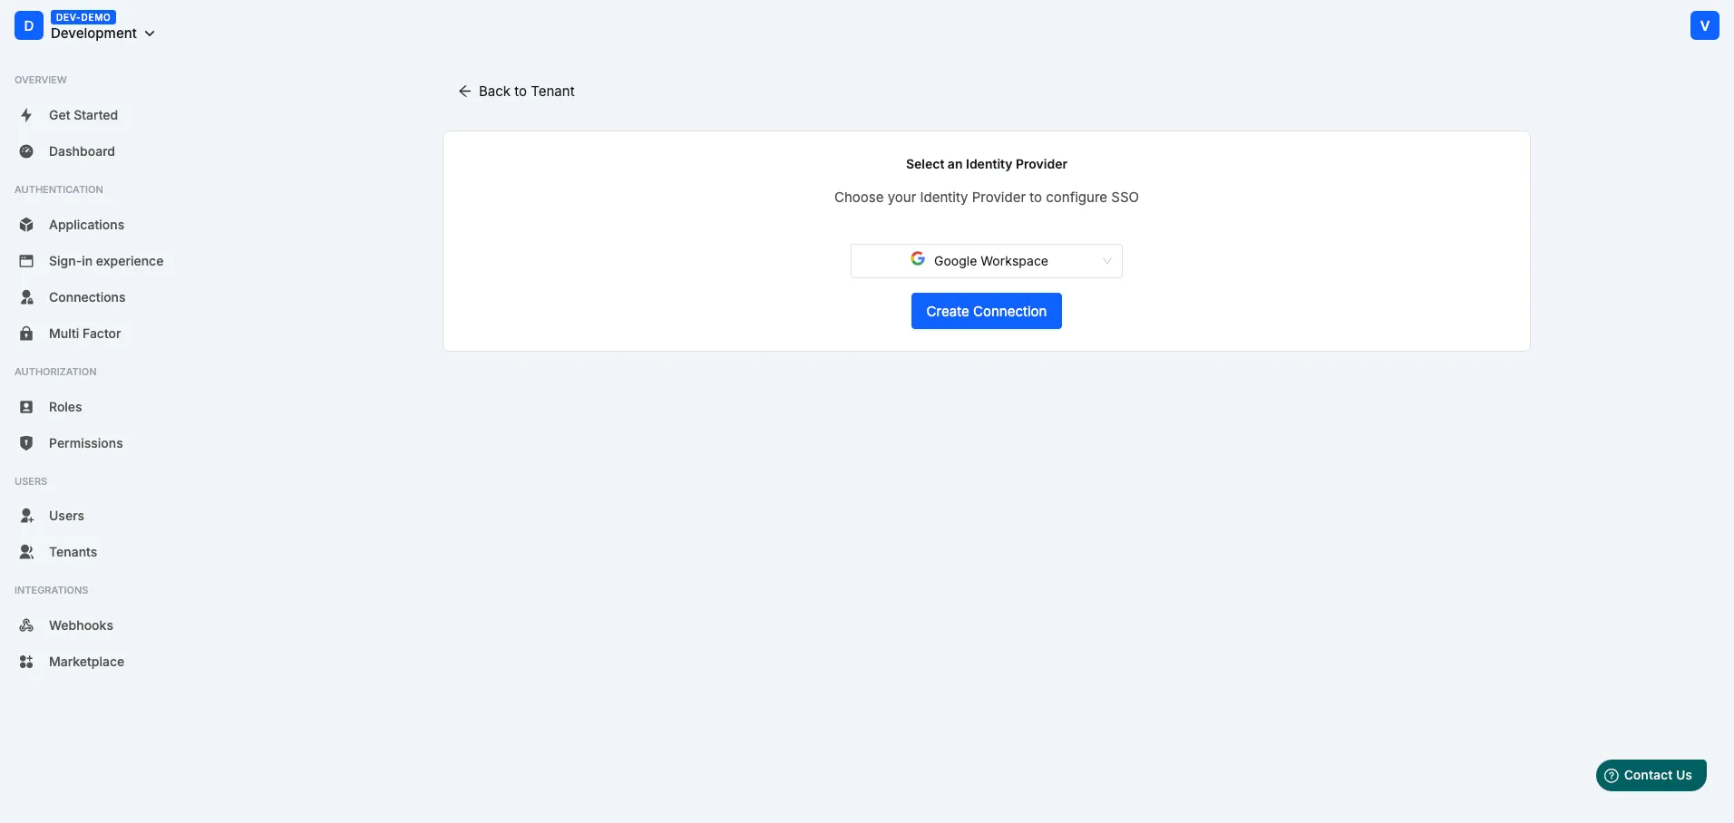Open the Google Workspace identity provider dropdown

click(x=986, y=260)
